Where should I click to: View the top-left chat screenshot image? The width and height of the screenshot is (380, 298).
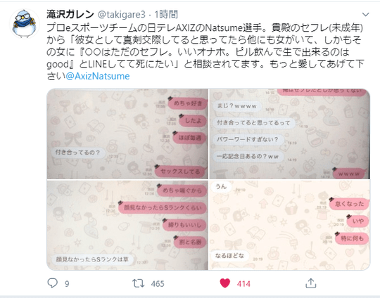tap(127, 134)
